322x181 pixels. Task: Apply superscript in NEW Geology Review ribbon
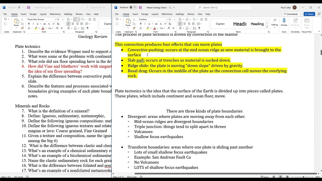(x=54, y=24)
